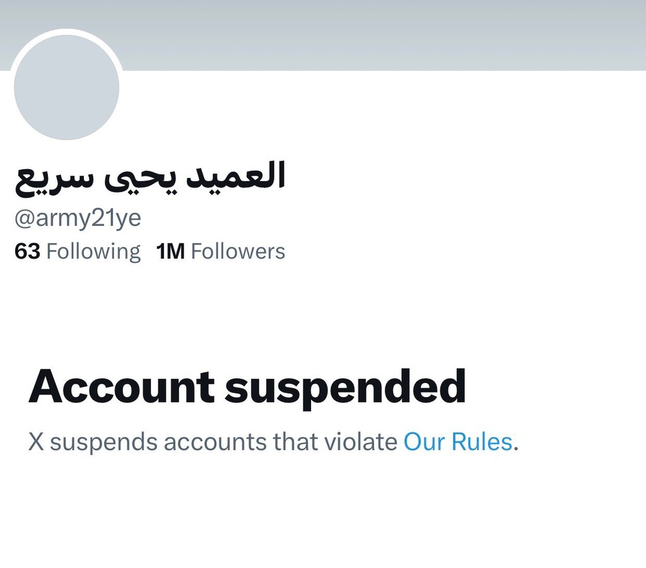Click the Arabic word سريع in the name
646x568 pixels.
pos(53,180)
